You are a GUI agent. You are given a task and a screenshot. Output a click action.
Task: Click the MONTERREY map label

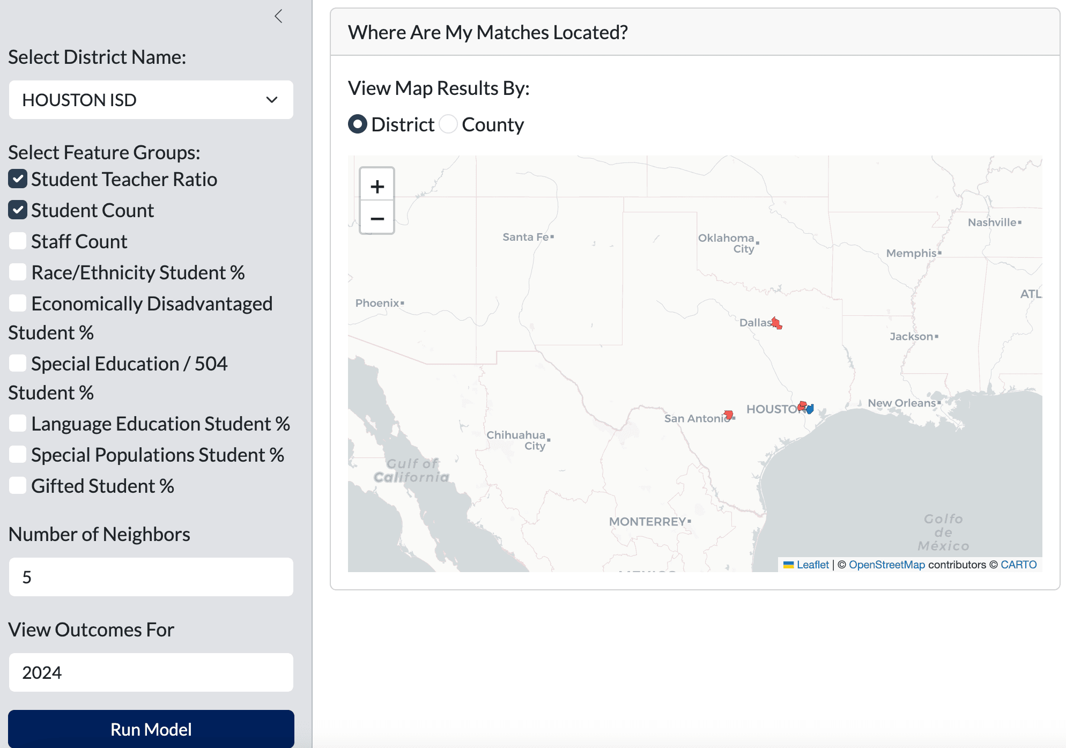pos(648,521)
